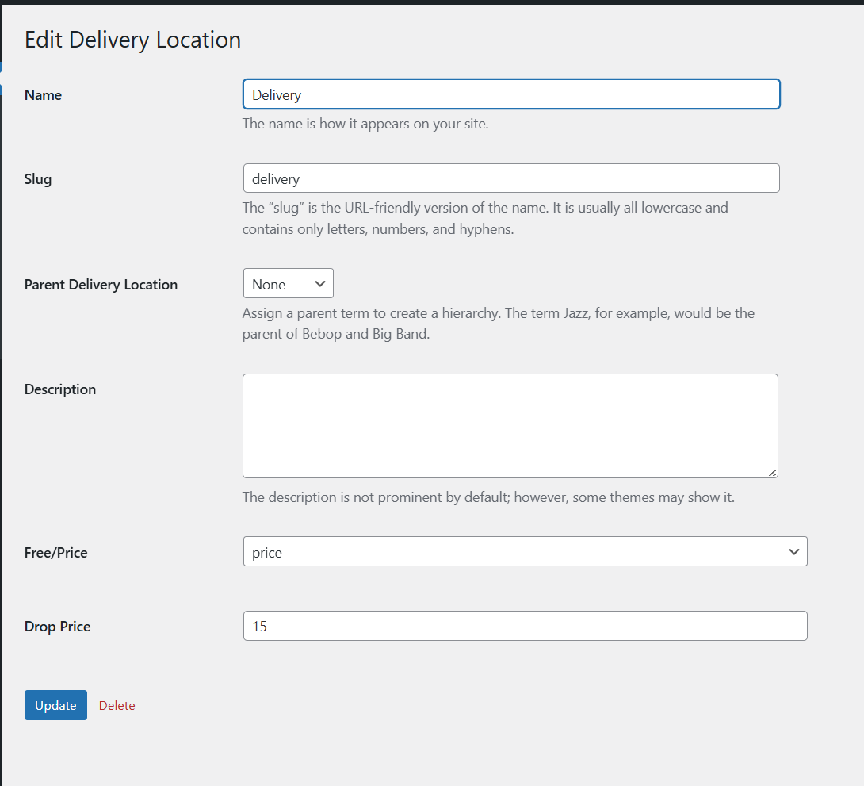Click the Parent Delivery Location label
This screenshot has height=786, width=864.
point(101,285)
